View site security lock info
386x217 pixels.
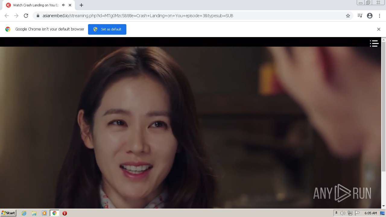coord(38,16)
